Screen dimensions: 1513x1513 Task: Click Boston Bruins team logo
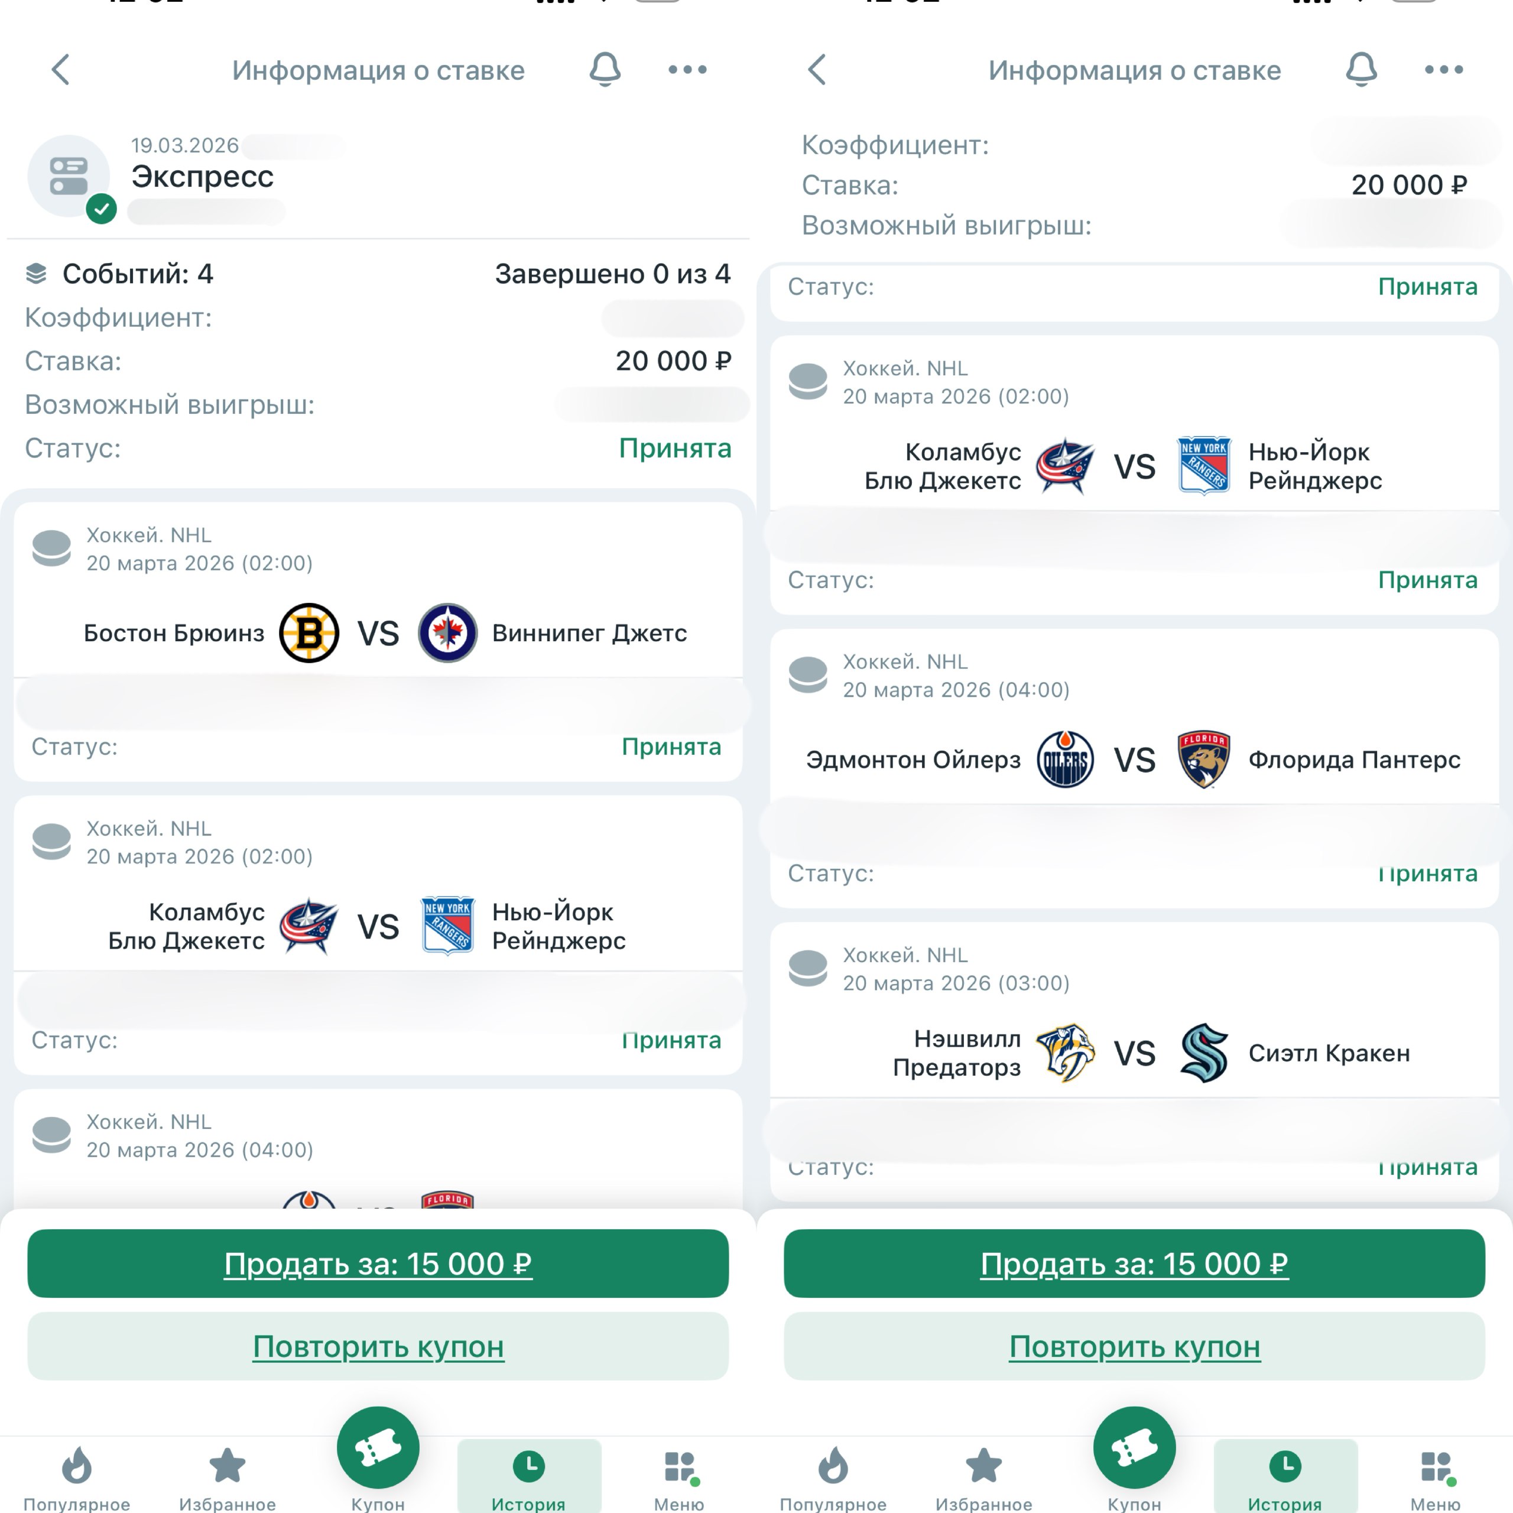[x=309, y=633]
